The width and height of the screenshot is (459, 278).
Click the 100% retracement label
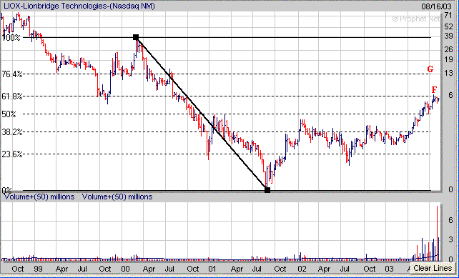[x=11, y=38]
